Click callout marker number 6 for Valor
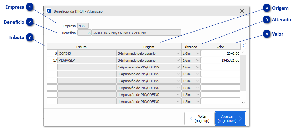The height and width of the screenshot is (131, 296). pos(266,34)
